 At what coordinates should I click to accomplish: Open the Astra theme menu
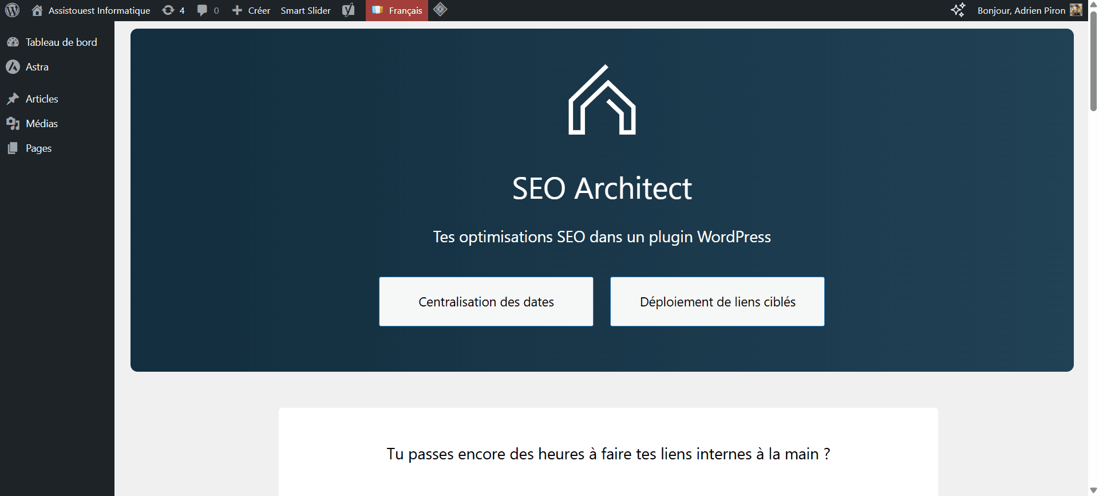click(37, 67)
